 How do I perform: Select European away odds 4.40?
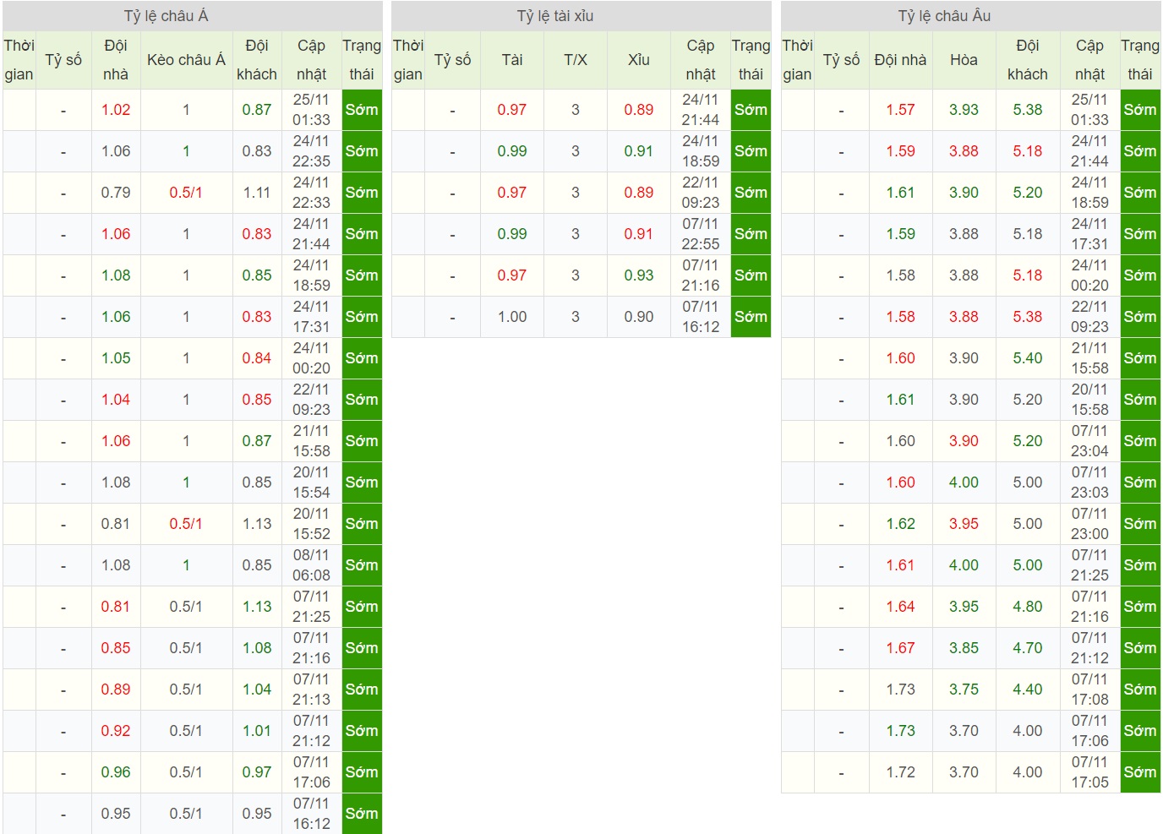click(1028, 690)
